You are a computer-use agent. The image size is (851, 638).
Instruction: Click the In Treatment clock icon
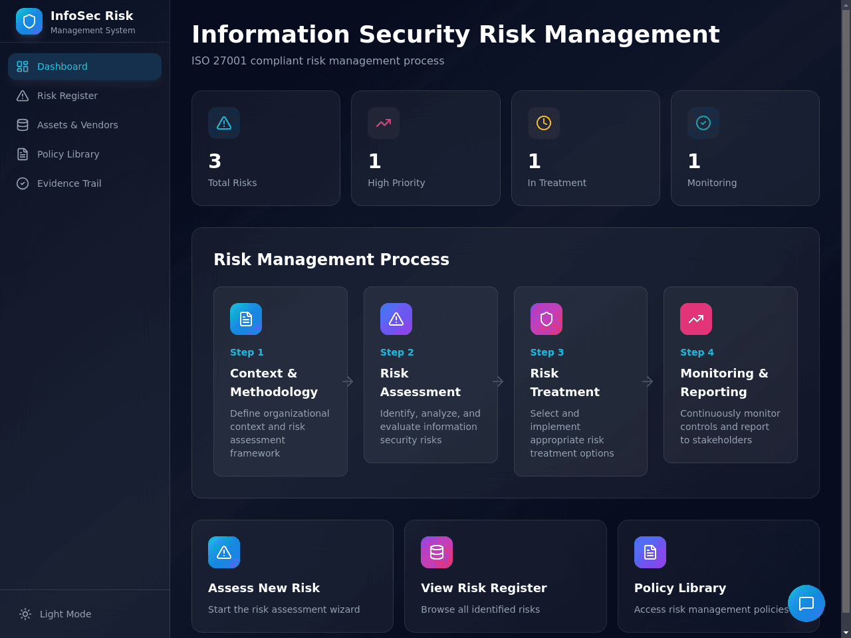(x=544, y=123)
